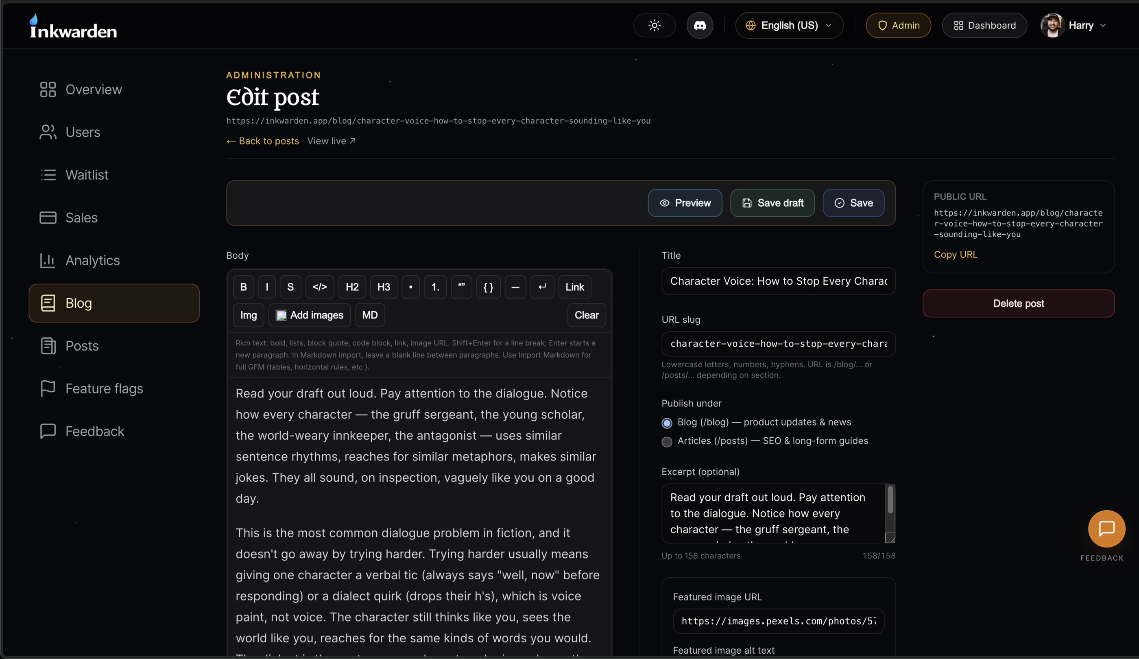The height and width of the screenshot is (659, 1139).
Task: Insert line break arrow button
Action: click(542, 287)
